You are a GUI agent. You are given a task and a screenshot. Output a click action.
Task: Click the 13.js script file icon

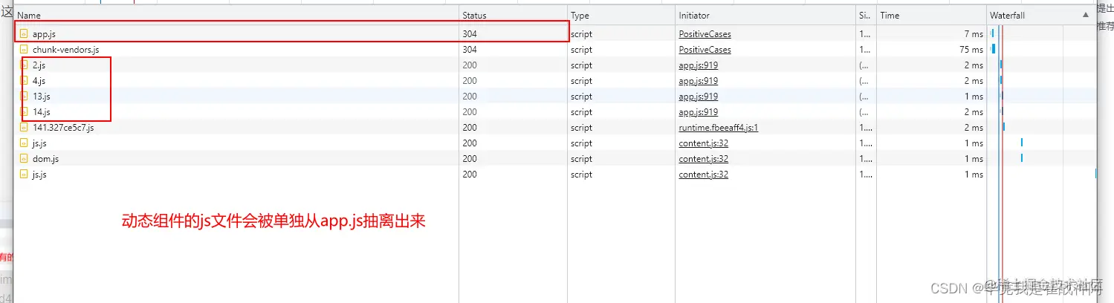(24, 97)
